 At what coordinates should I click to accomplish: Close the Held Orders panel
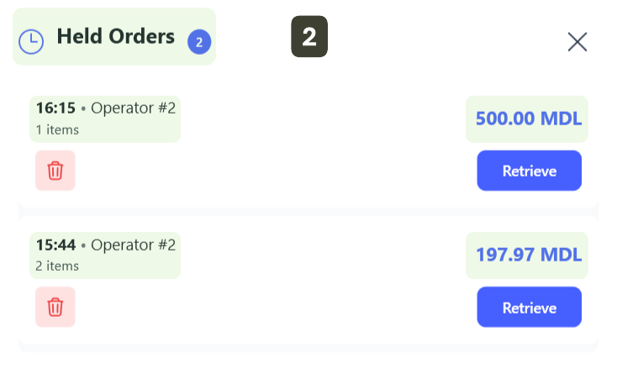(577, 42)
